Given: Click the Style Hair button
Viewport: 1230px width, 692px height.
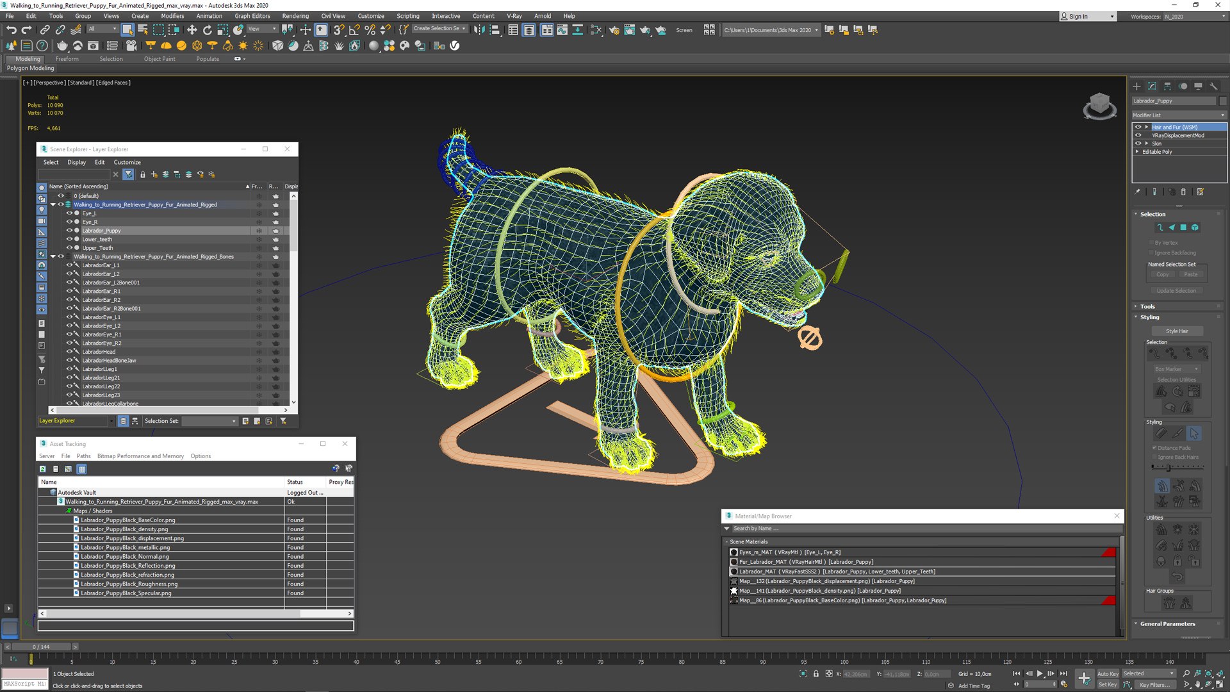Looking at the screenshot, I should pos(1177,331).
